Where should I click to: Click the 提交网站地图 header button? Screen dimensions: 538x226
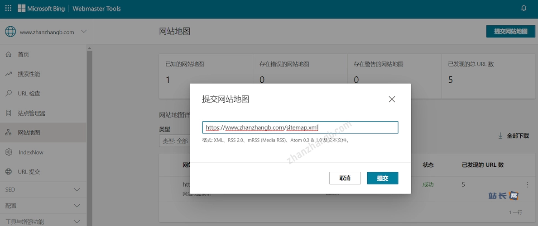tap(510, 31)
